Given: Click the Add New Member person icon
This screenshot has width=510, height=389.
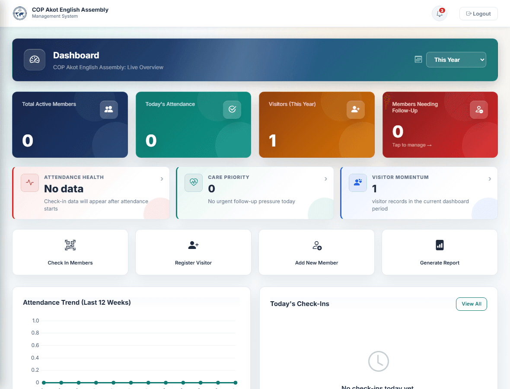Looking at the screenshot, I should (x=317, y=245).
